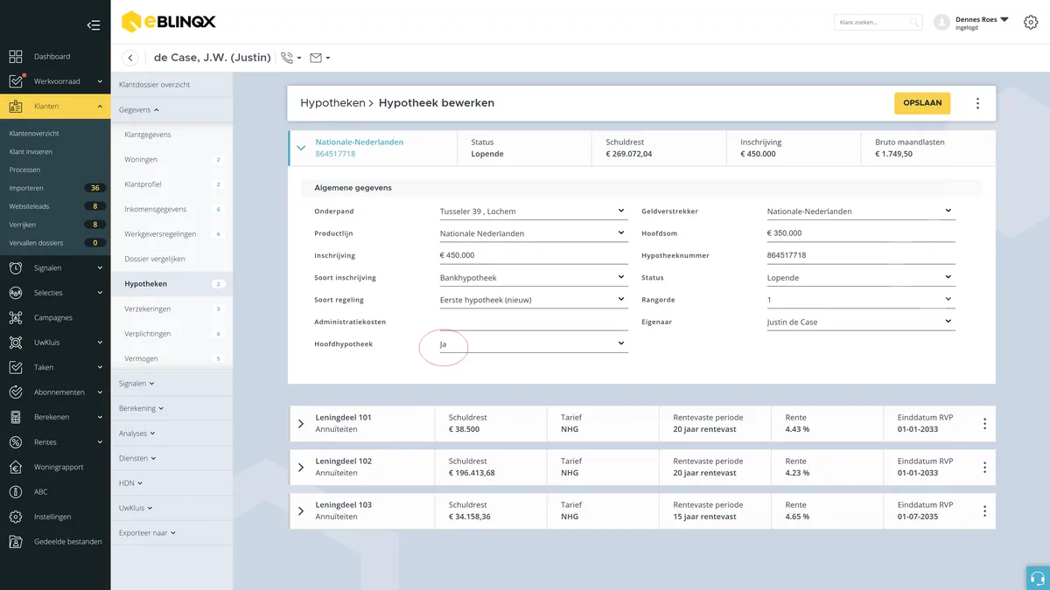Open Dashboard in the sidebar
This screenshot has height=590, width=1050.
[x=52, y=57]
